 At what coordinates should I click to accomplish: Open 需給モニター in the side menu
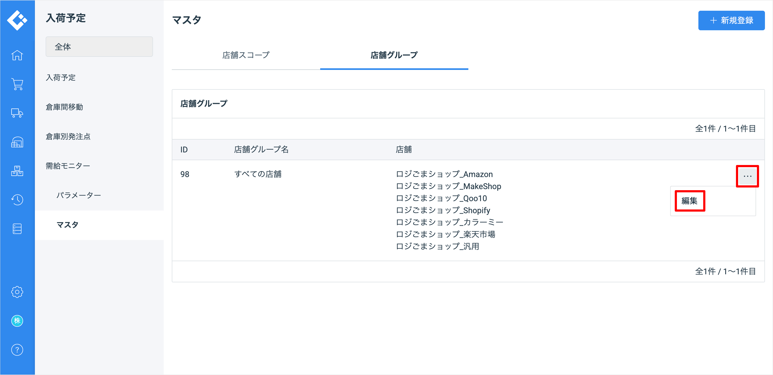pos(68,166)
